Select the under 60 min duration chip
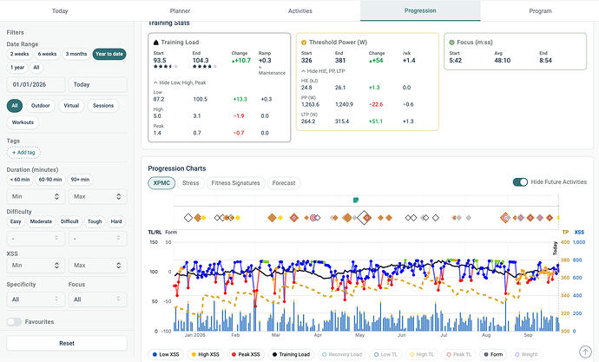The height and width of the screenshot is (362, 599). pos(20,180)
